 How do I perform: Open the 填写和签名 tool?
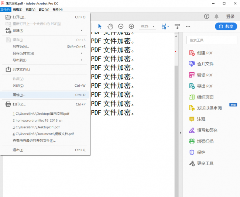203,130
